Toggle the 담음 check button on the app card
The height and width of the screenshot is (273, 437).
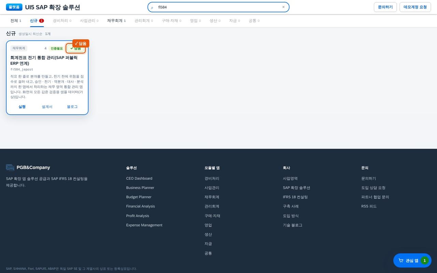pos(75,48)
